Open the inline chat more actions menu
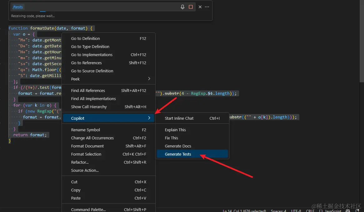Image resolution: width=364 pixels, height=212 pixels. (x=207, y=7)
